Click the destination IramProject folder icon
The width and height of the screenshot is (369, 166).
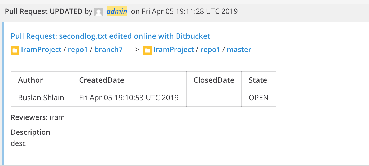click(x=147, y=50)
